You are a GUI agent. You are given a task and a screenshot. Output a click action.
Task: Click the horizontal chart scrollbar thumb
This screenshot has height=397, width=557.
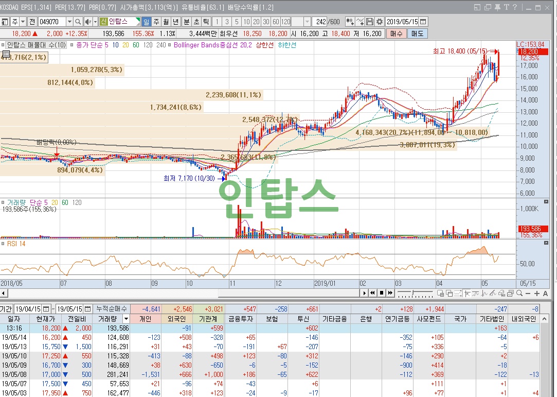coord(289,293)
